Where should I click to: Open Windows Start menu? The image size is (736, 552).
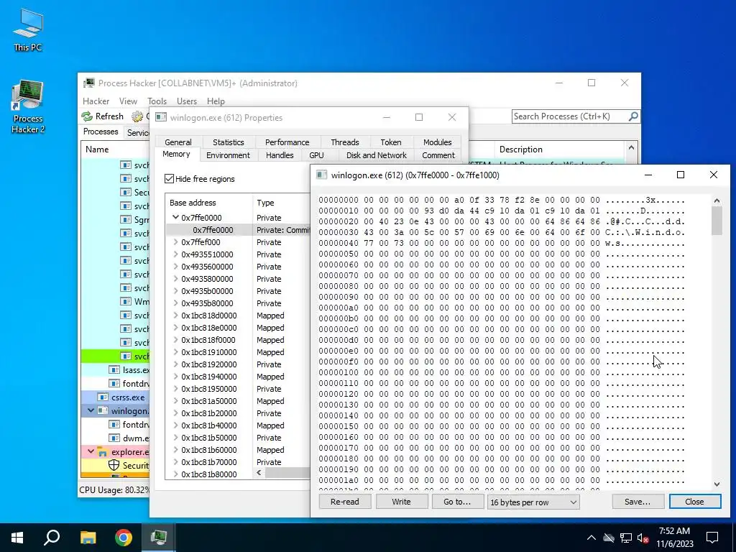(x=17, y=538)
